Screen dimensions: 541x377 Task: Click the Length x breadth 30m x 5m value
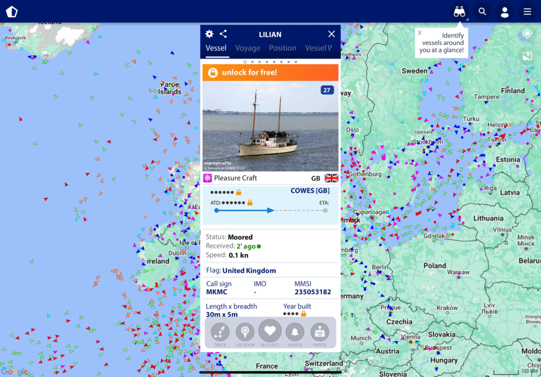tap(222, 314)
